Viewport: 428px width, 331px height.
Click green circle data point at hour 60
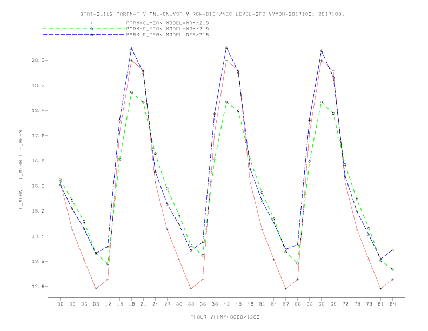[298, 263]
